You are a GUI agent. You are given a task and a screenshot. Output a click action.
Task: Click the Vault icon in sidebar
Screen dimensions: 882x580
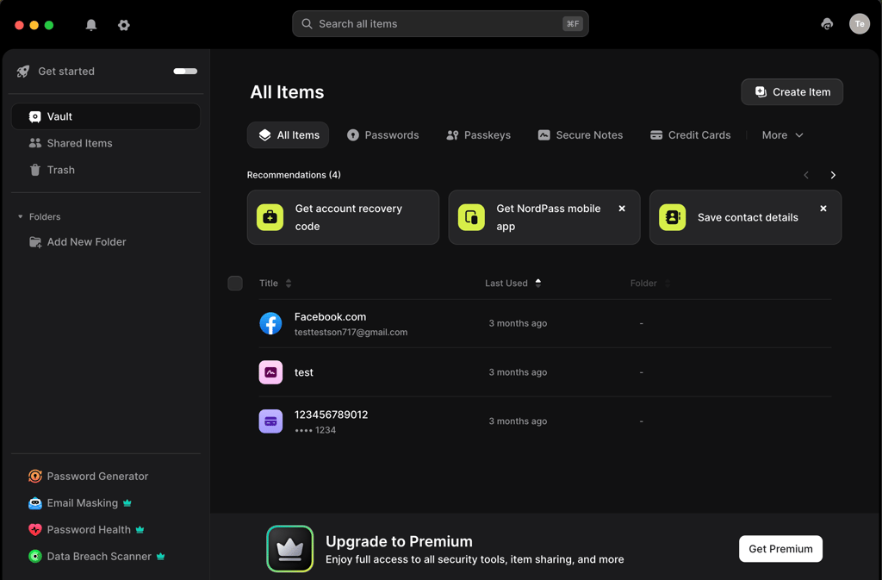[x=34, y=116]
